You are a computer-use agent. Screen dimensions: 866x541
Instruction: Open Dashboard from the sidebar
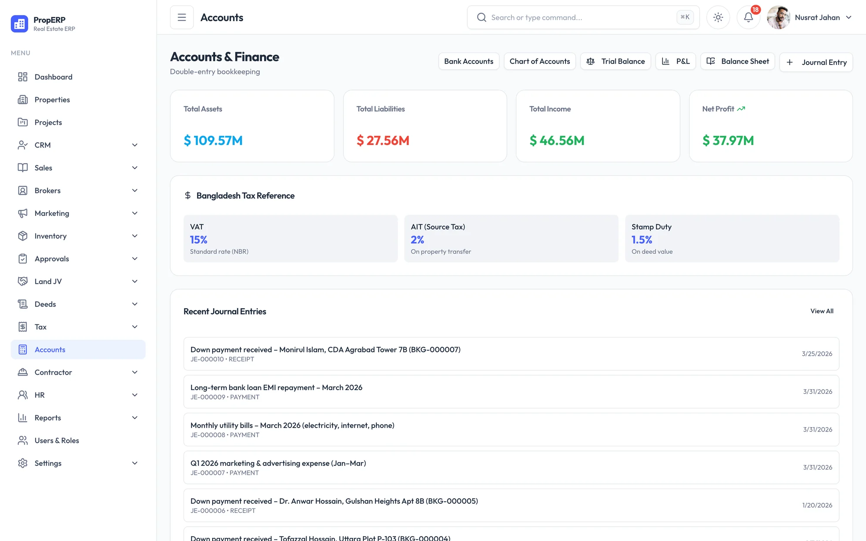78,77
